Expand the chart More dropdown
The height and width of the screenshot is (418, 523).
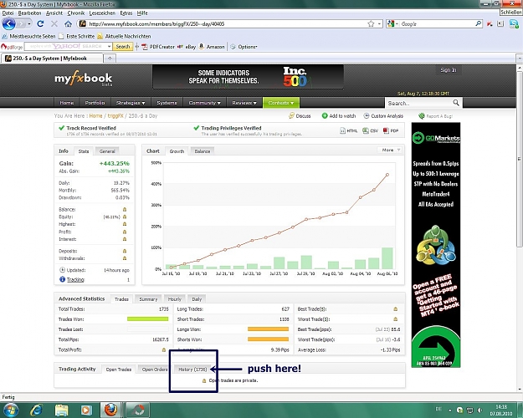[391, 150]
